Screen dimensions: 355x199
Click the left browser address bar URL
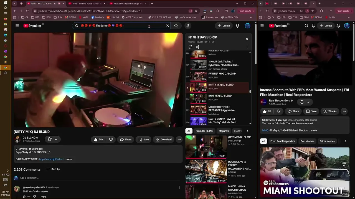(90, 11)
